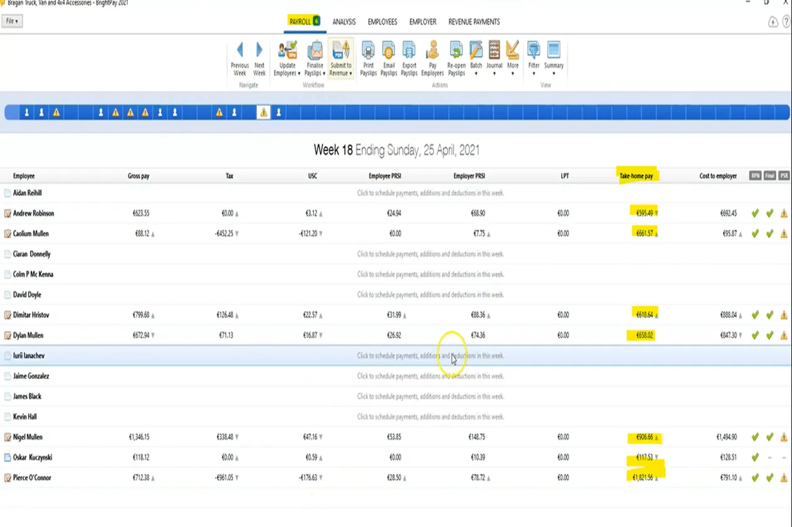The width and height of the screenshot is (792, 527).
Task: Toggle the checkbox for Dimitar Hristov
Action: [8, 315]
